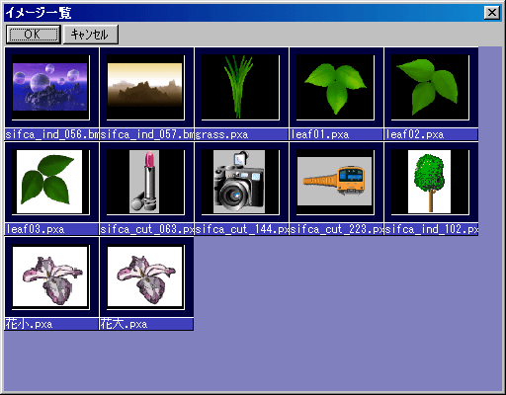Click the sifca_ind_102 file name label

click(x=431, y=229)
